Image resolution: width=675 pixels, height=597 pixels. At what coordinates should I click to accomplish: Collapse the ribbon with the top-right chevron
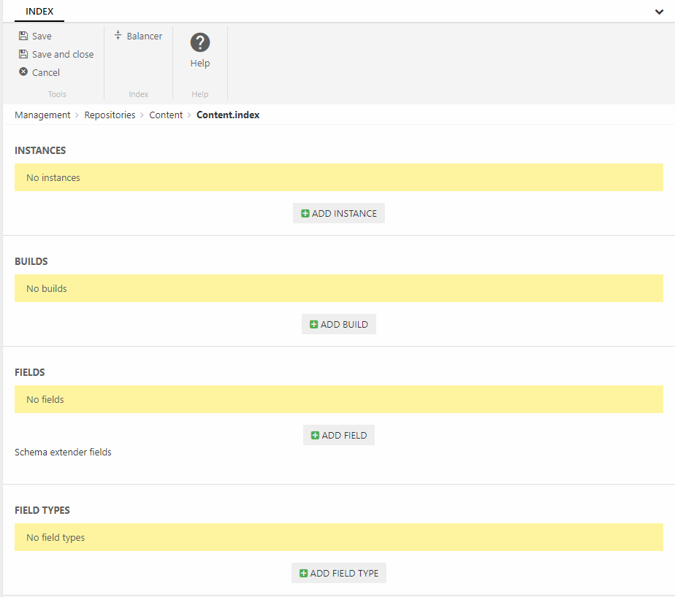pos(659,12)
